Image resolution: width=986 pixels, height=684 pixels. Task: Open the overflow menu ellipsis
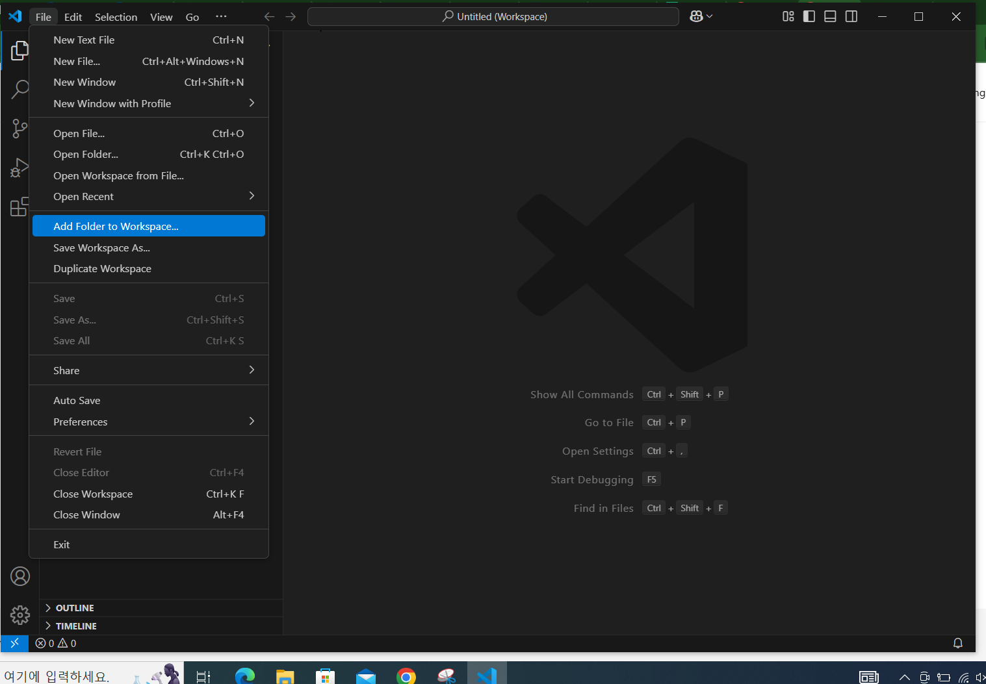(x=221, y=17)
